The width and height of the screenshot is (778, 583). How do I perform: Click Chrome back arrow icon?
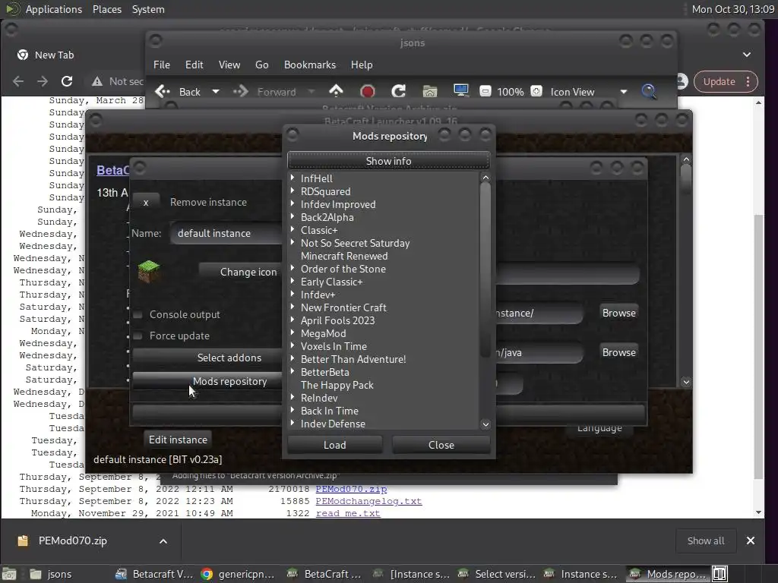coord(18,81)
